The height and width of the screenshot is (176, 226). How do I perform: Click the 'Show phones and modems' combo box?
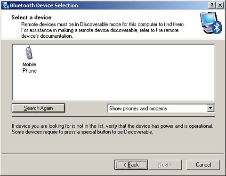(x=161, y=108)
